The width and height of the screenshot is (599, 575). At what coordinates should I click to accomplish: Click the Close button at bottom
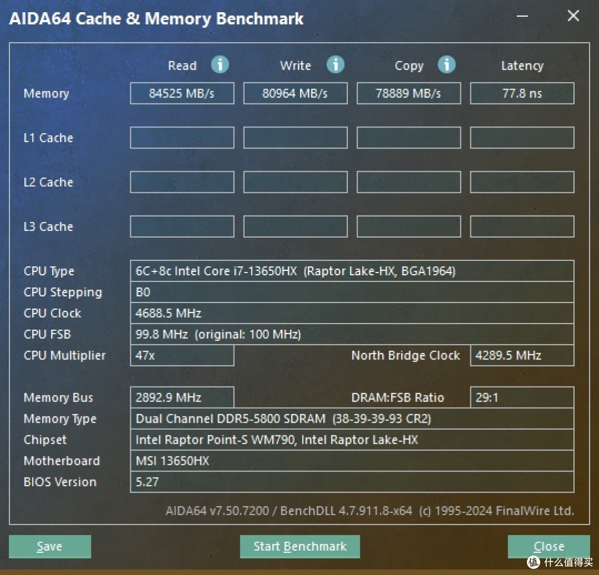point(549,546)
